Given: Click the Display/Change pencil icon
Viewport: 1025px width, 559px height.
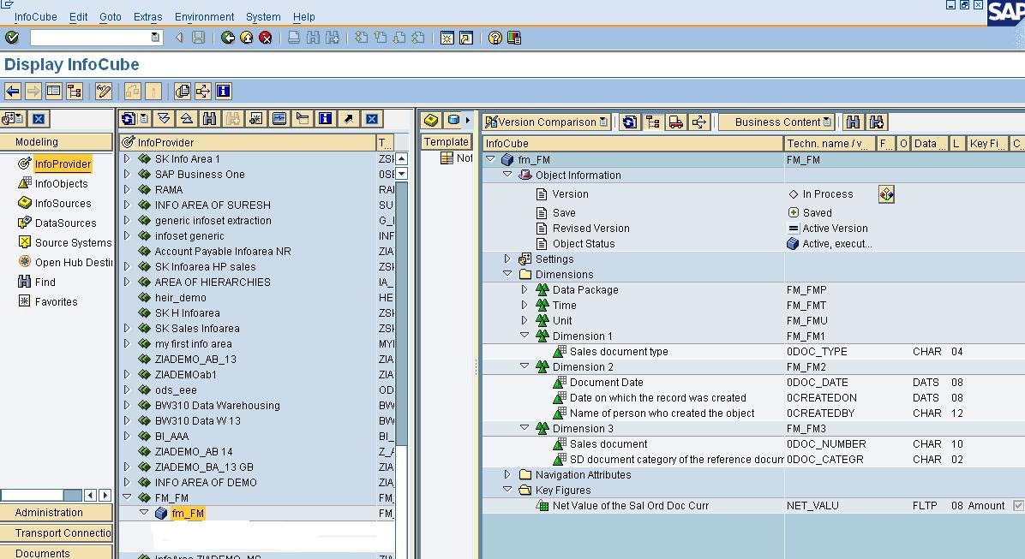Looking at the screenshot, I should click(104, 91).
